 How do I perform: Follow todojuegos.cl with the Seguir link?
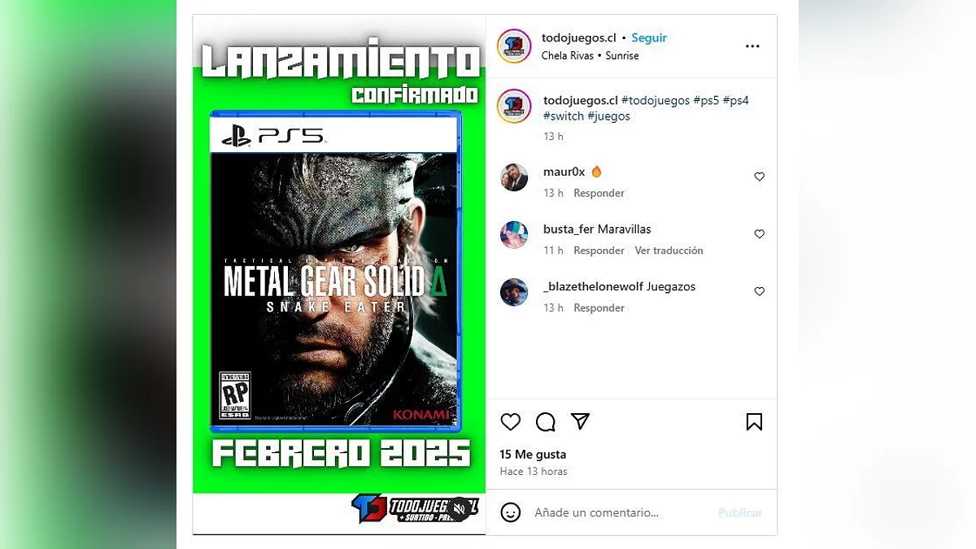(649, 38)
